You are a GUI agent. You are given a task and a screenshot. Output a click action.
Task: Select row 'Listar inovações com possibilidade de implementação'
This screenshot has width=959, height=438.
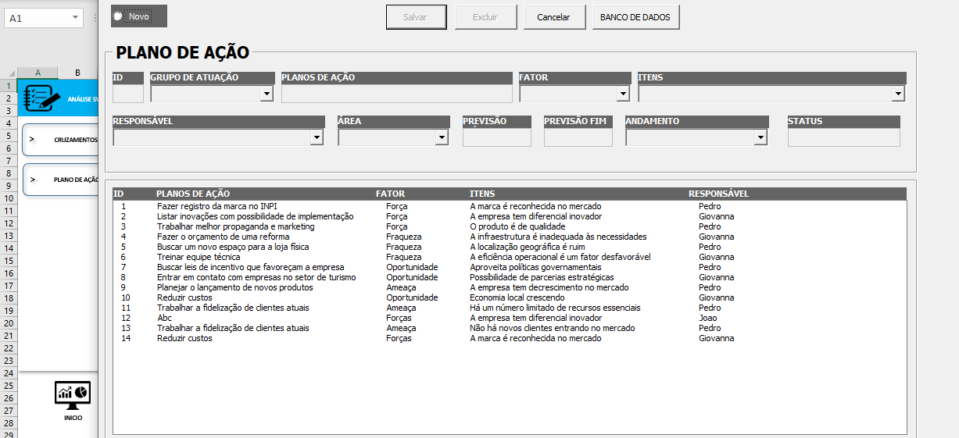click(510, 216)
